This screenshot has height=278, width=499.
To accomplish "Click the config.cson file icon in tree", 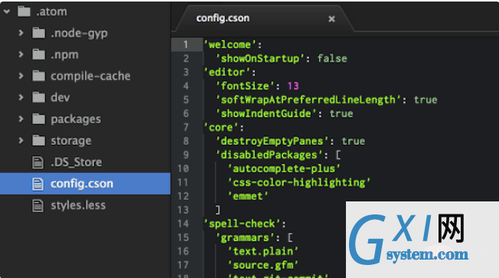I will pos(38,184).
